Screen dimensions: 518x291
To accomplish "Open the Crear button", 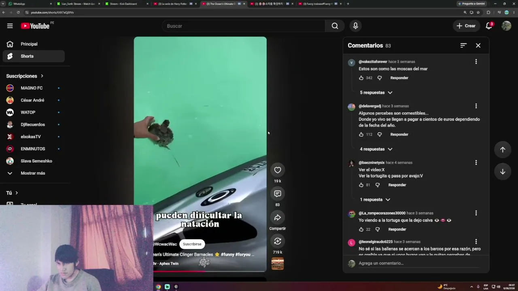I will point(466,26).
